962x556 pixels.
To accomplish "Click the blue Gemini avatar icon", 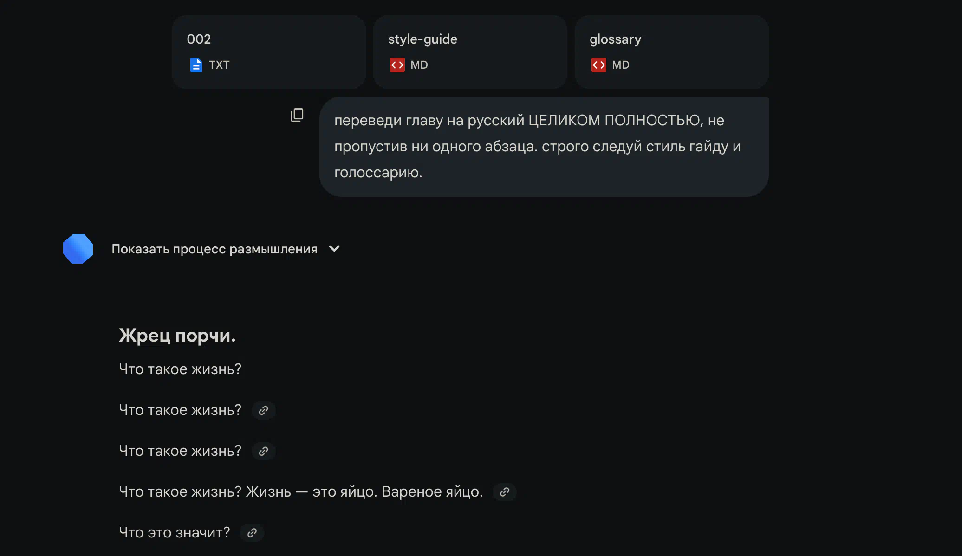I will [78, 249].
